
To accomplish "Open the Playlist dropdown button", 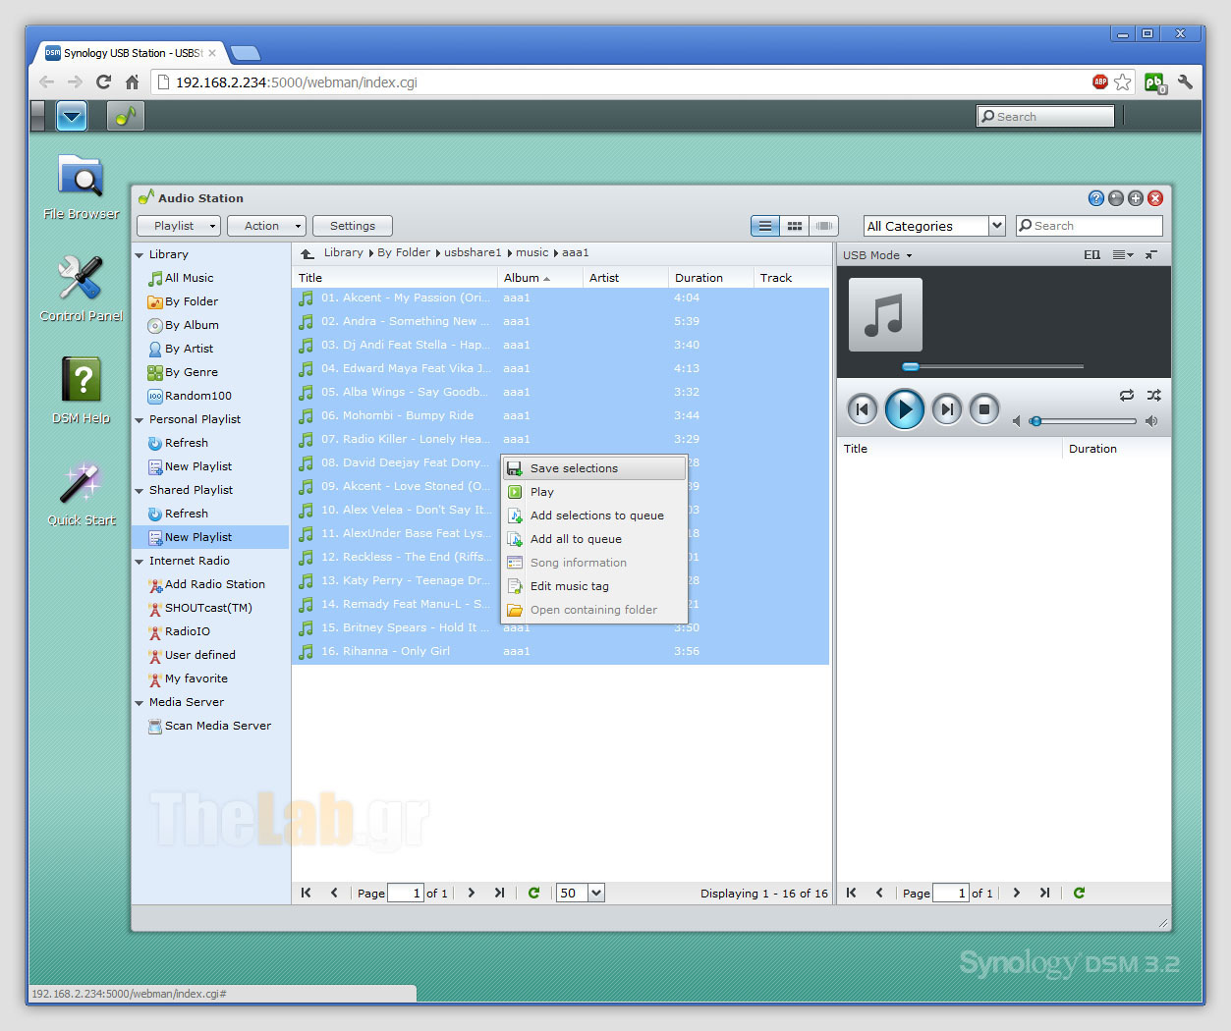I will pos(179,226).
